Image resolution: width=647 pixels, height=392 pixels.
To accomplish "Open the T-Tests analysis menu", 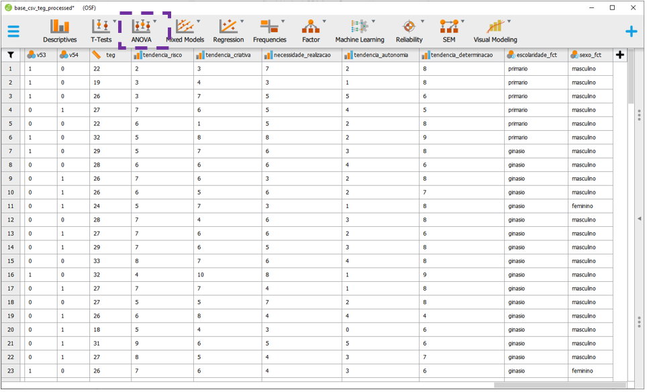I will (x=101, y=31).
